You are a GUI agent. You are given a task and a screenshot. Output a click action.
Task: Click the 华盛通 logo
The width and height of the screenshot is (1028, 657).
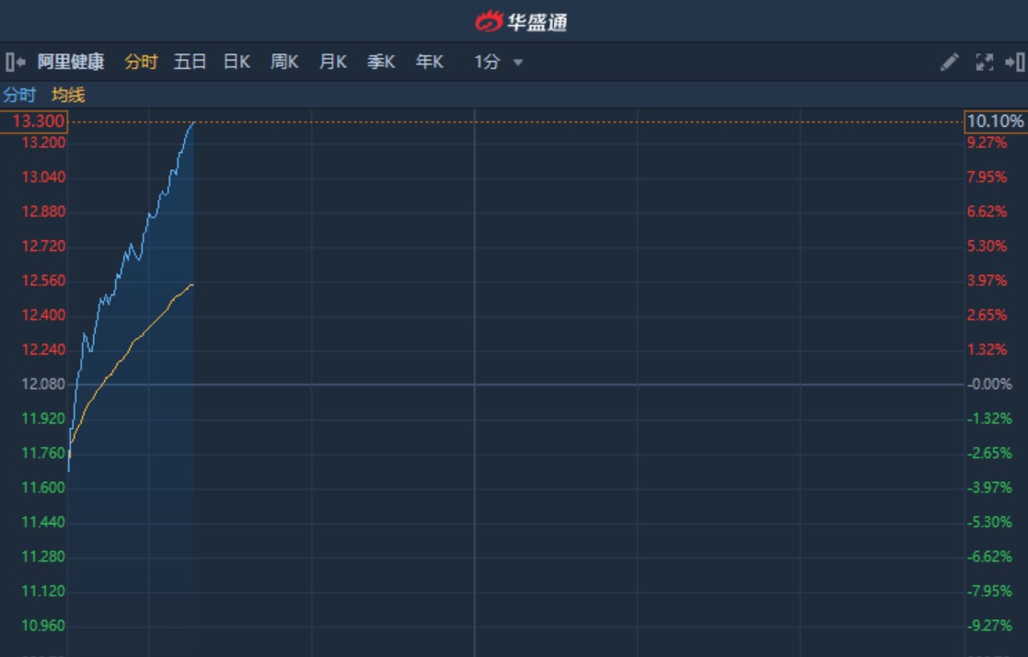(x=521, y=22)
